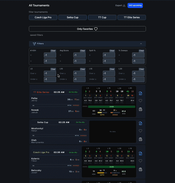Click the L20 Under input field

[138, 79]
